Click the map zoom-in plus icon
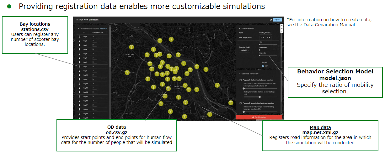 281,25
